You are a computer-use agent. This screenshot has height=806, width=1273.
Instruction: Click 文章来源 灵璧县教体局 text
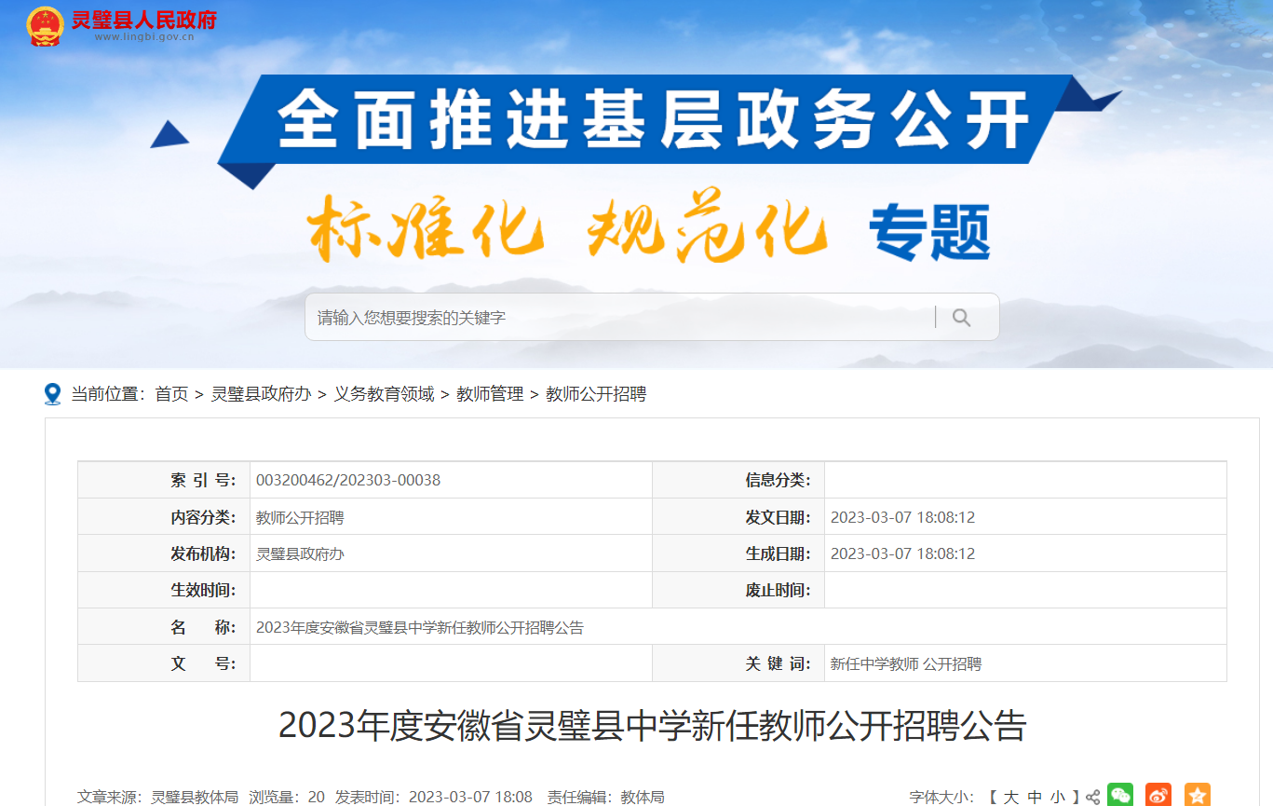pos(158,798)
